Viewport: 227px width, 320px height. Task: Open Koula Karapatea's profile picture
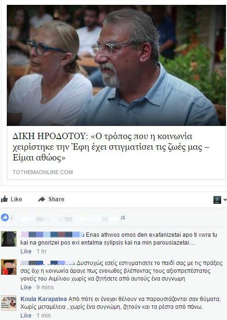9,303
